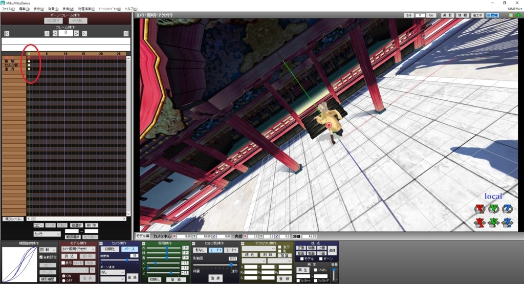
Task: Collapse the 照明操作 panel minus icon
Action: coord(143,244)
